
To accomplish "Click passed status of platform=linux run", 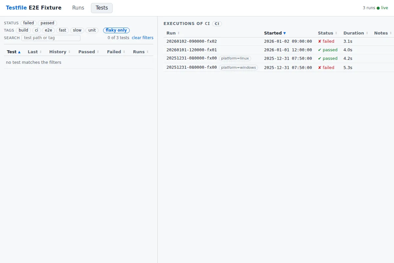I will tap(328, 59).
